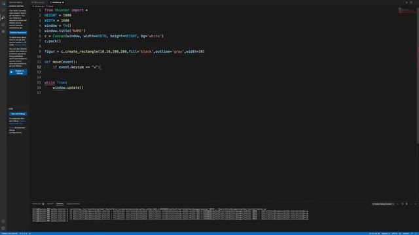Click the window.py breadcrumb above the editor
The height and width of the screenshot is (235, 419).
(39, 6)
